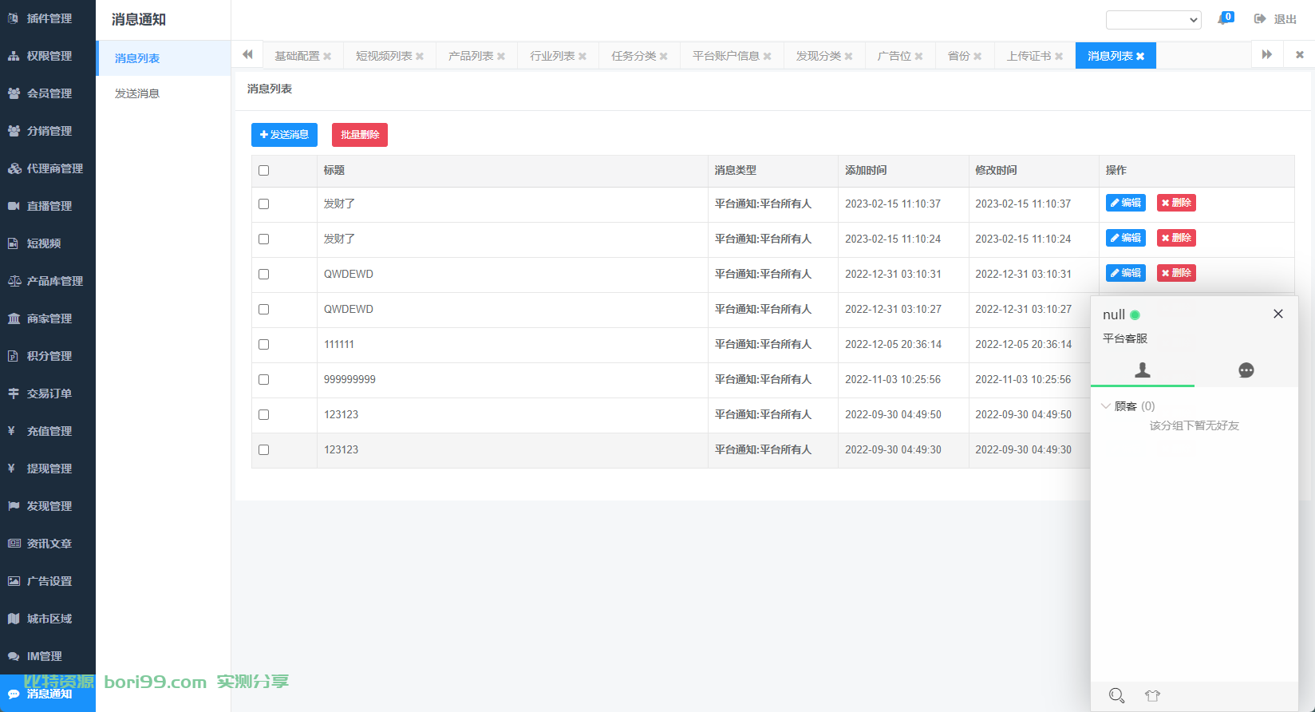The width and height of the screenshot is (1315, 712).
Task: Open 广告设置 sidebar section
Action: pos(48,581)
